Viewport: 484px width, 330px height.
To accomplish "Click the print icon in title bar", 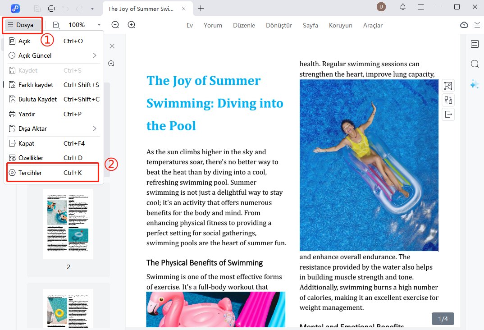I will point(51,9).
